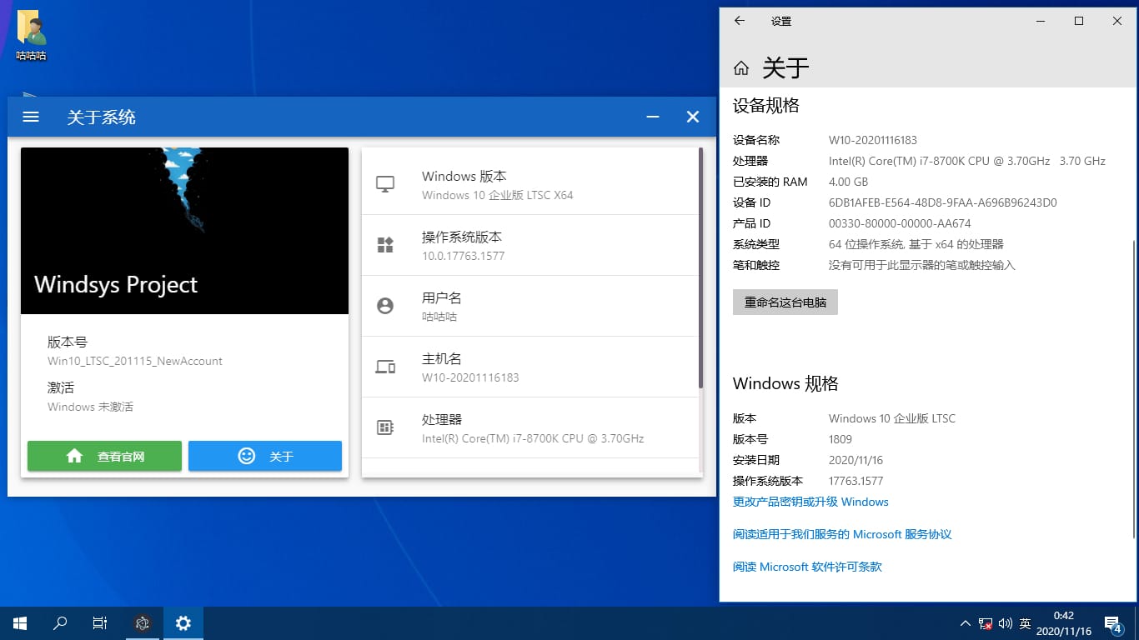Image resolution: width=1139 pixels, height=640 pixels.
Task: Expand hidden system tray icons chevron
Action: point(966,623)
